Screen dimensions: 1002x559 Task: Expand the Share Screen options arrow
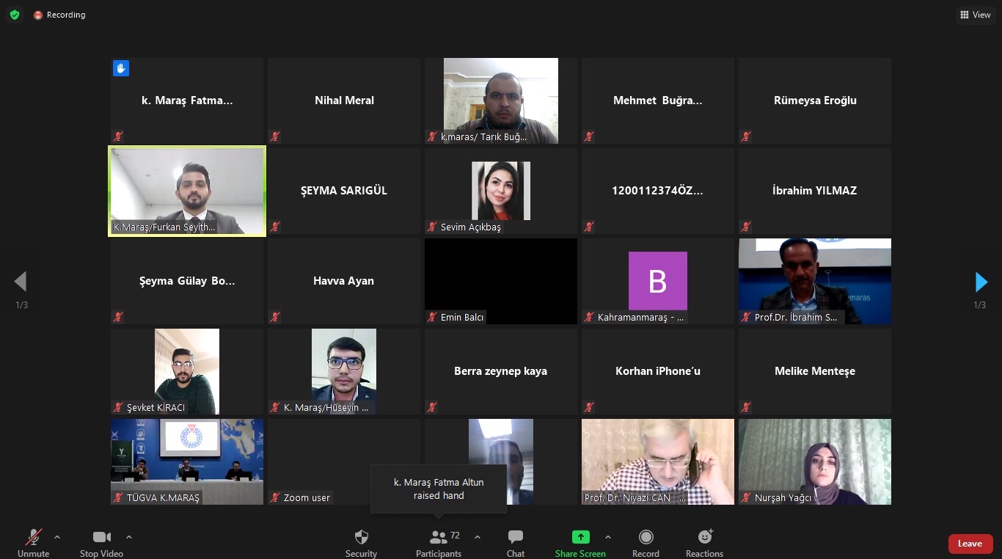tap(607, 537)
